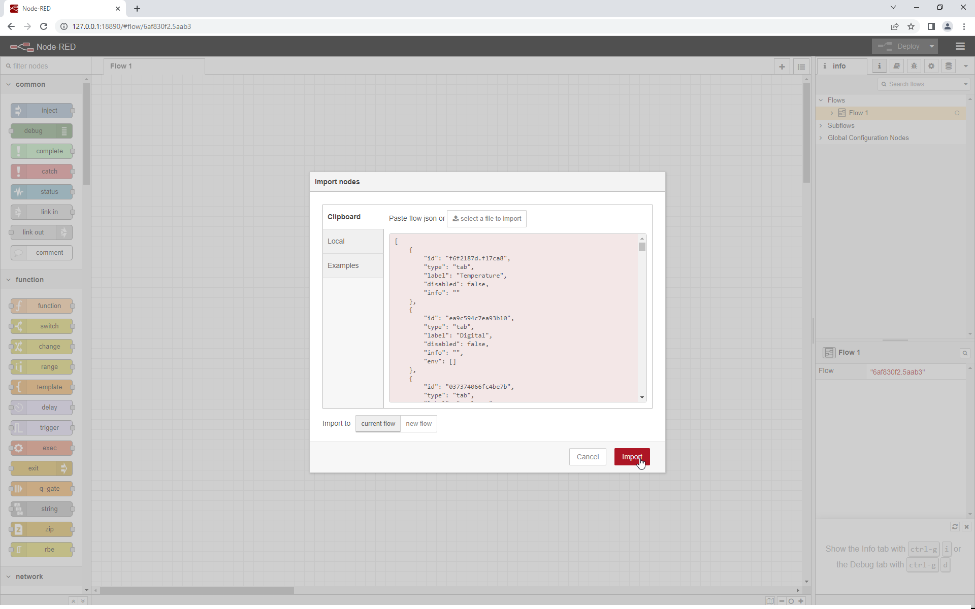The width and height of the screenshot is (975, 609).
Task: Select the trigger node in palette
Action: pyautogui.click(x=42, y=428)
